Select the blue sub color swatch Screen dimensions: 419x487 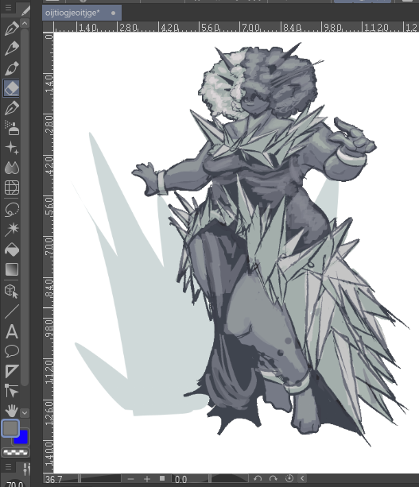[22, 437]
